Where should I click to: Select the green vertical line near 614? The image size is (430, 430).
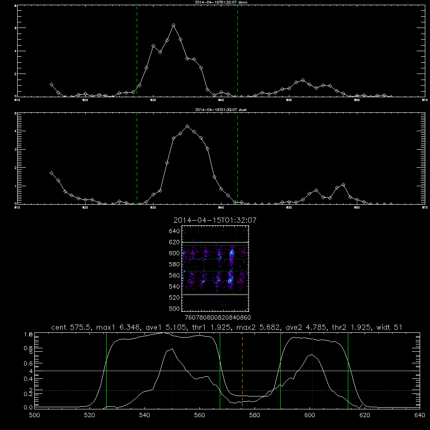tap(348, 370)
